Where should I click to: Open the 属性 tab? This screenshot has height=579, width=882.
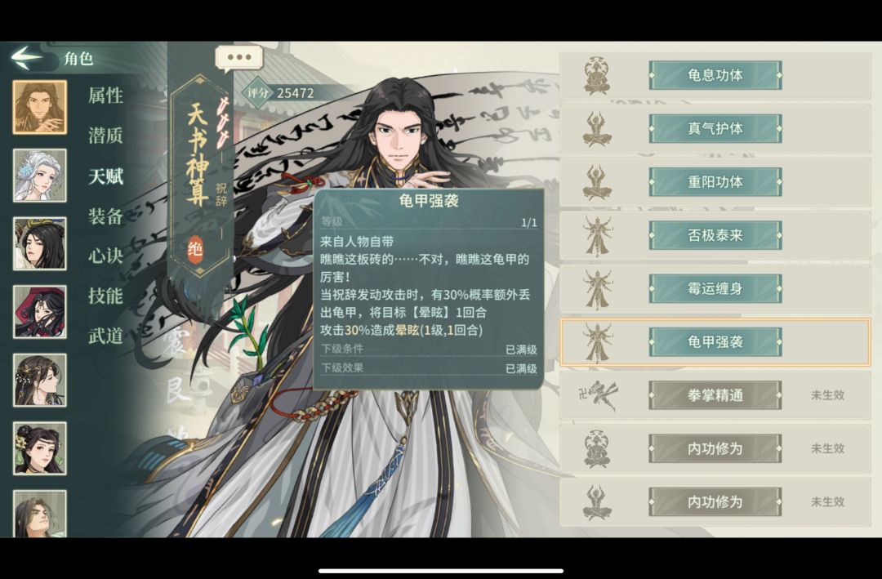coord(105,95)
